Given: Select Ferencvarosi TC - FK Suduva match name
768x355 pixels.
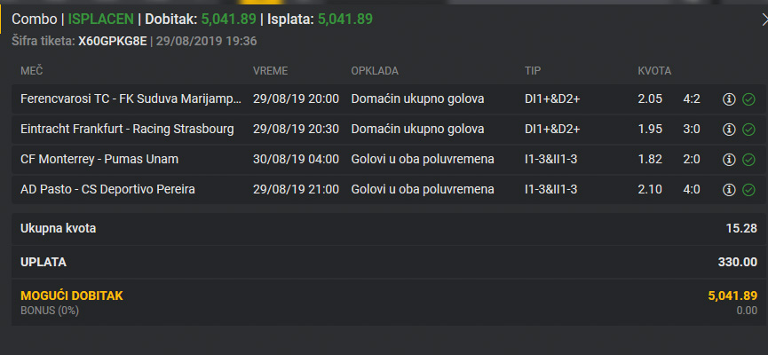Looking at the screenshot, I should tap(131, 99).
